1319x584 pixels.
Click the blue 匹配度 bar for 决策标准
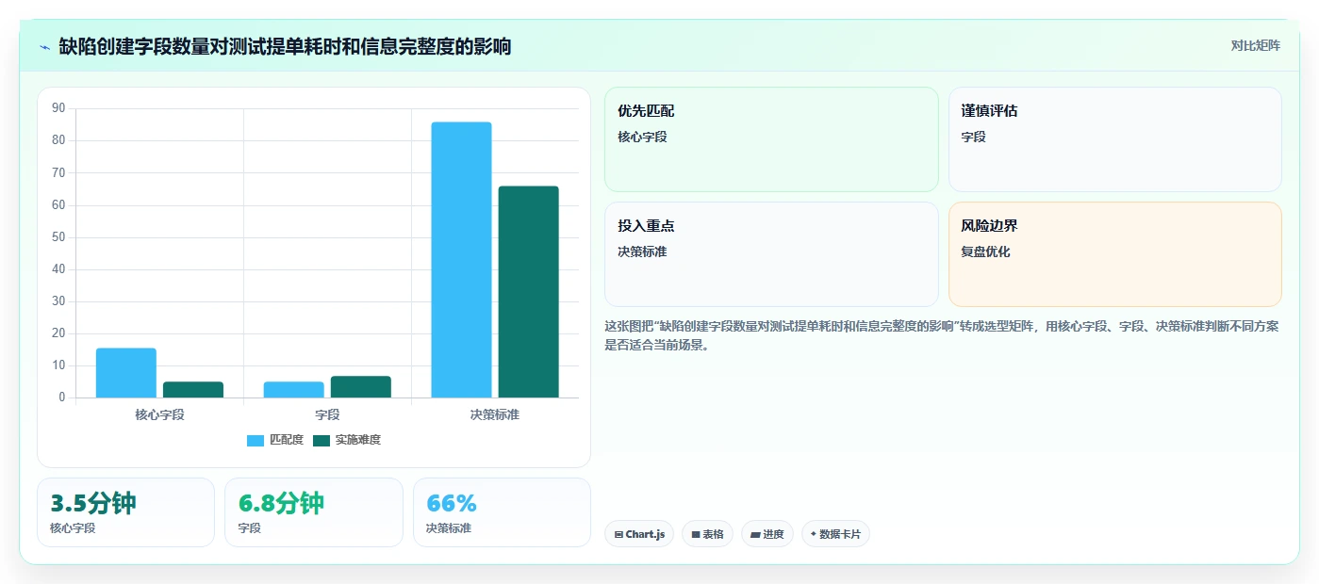tap(462, 260)
